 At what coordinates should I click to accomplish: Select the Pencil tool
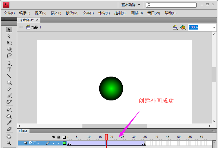click(9, 89)
